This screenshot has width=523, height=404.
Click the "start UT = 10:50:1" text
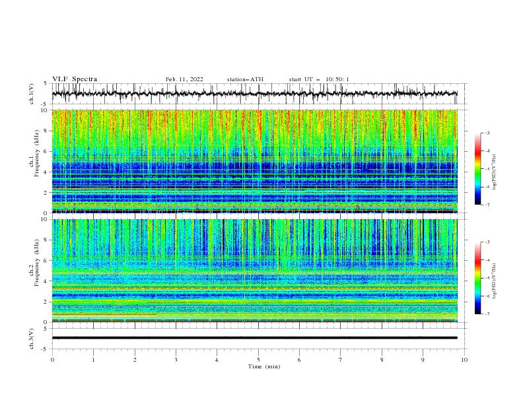(x=319, y=79)
